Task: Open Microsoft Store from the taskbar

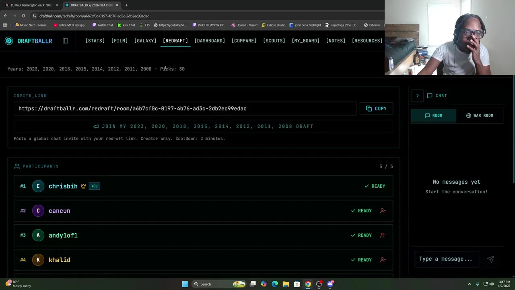Action: (x=297, y=284)
